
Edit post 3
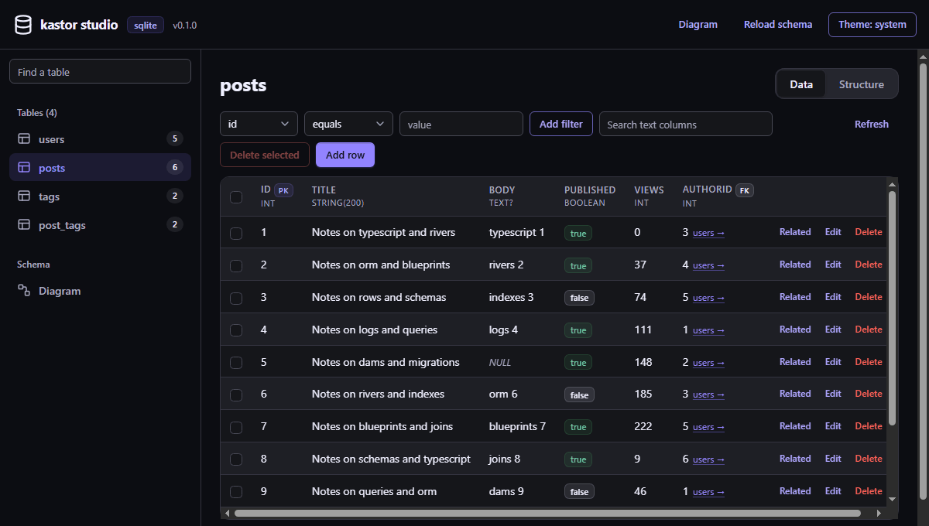coord(833,297)
